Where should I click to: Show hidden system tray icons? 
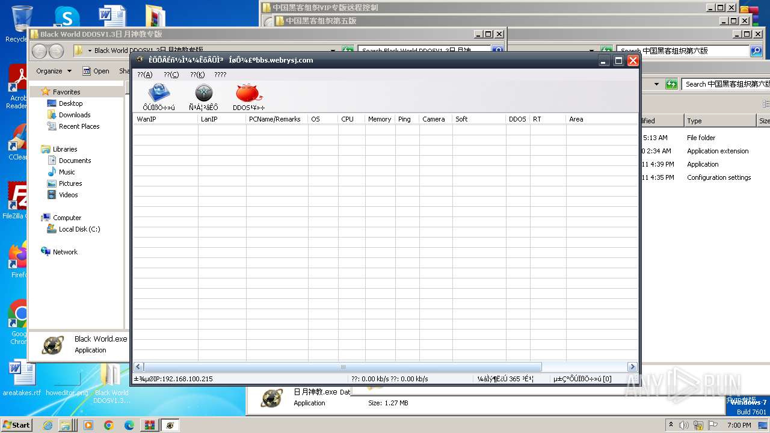671,425
